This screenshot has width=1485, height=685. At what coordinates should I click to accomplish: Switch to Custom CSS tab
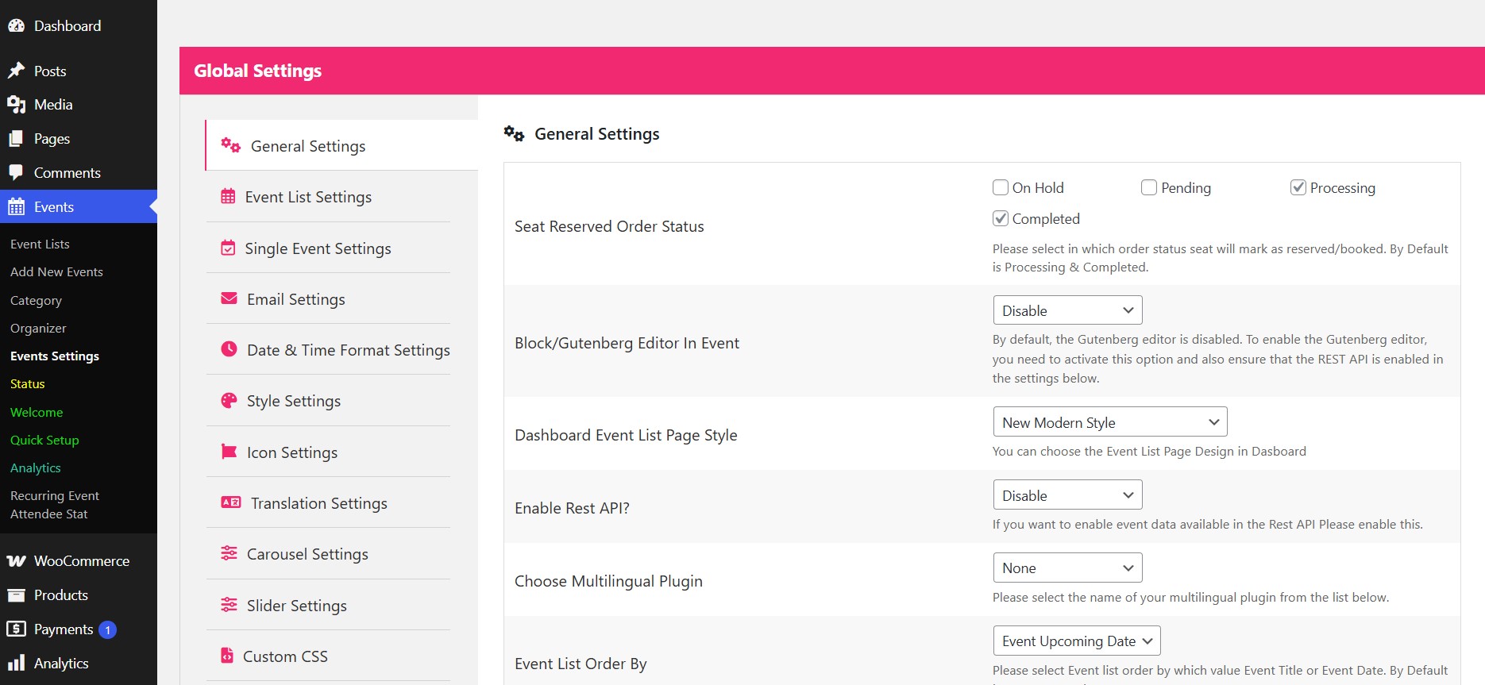(328, 656)
